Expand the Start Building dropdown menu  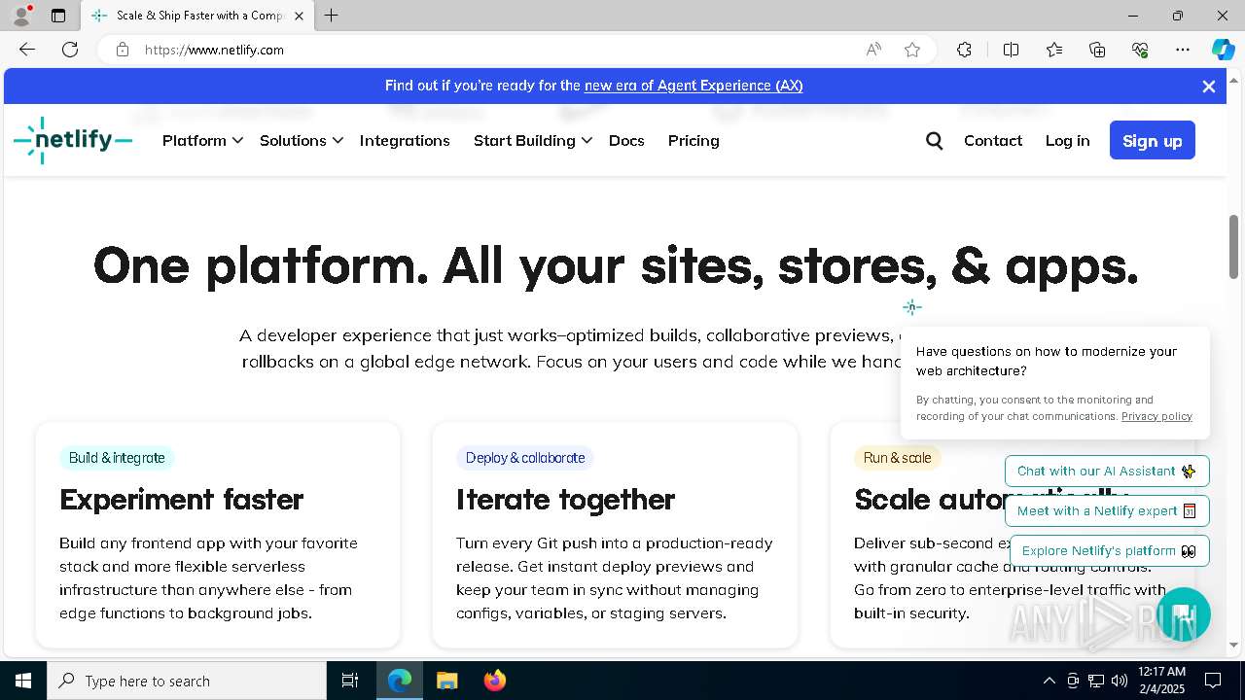pyautogui.click(x=533, y=141)
